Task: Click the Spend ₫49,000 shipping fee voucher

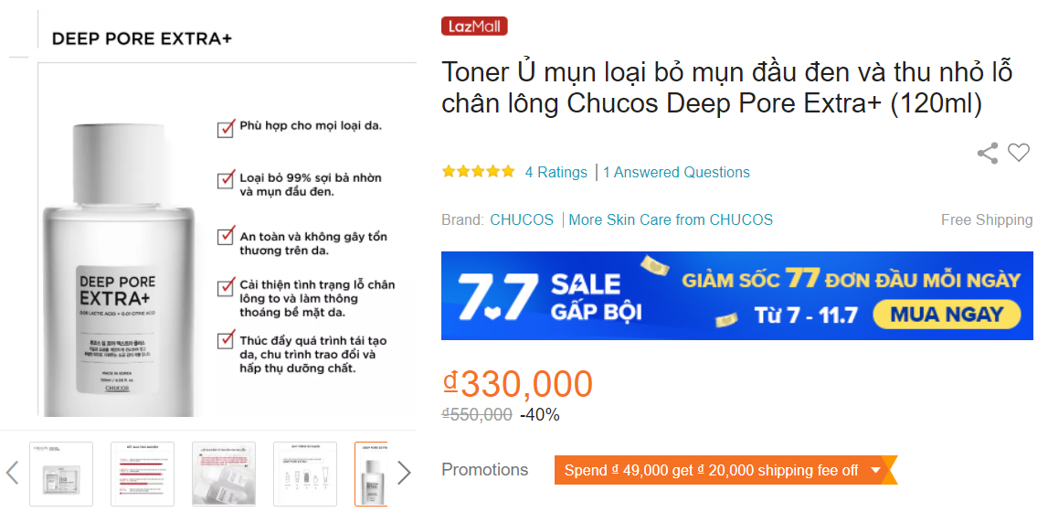Action: click(x=711, y=470)
